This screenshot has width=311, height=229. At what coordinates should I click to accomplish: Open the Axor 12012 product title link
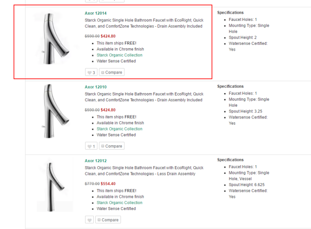[x=96, y=161]
